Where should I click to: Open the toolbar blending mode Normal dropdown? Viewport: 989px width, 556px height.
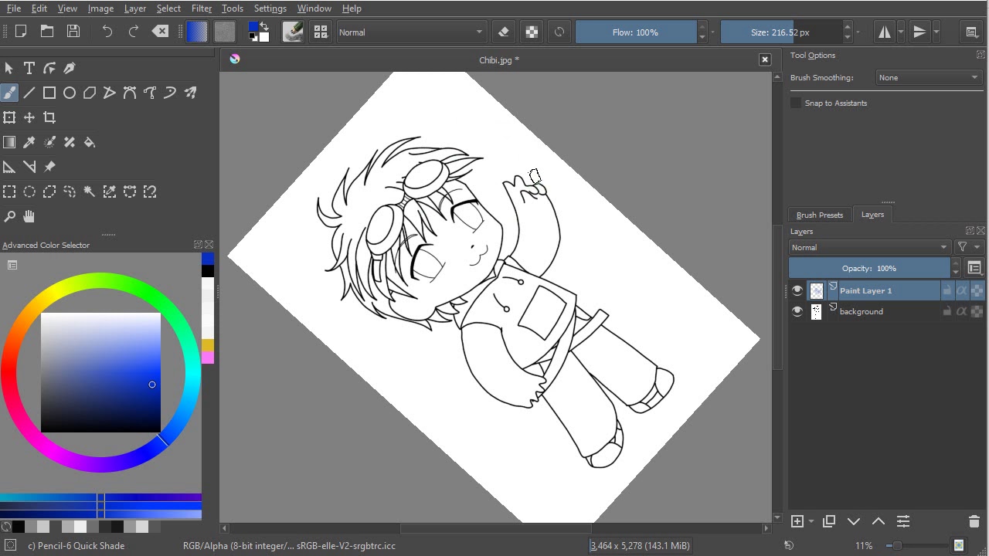point(411,32)
